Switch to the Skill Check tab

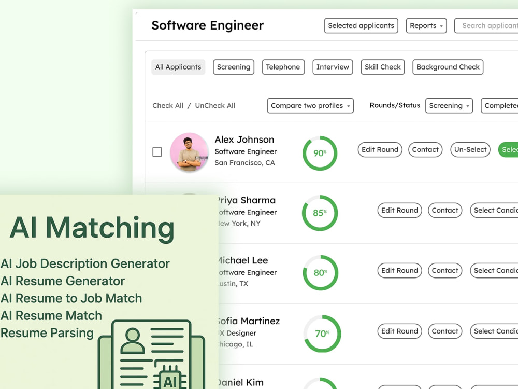(x=383, y=67)
